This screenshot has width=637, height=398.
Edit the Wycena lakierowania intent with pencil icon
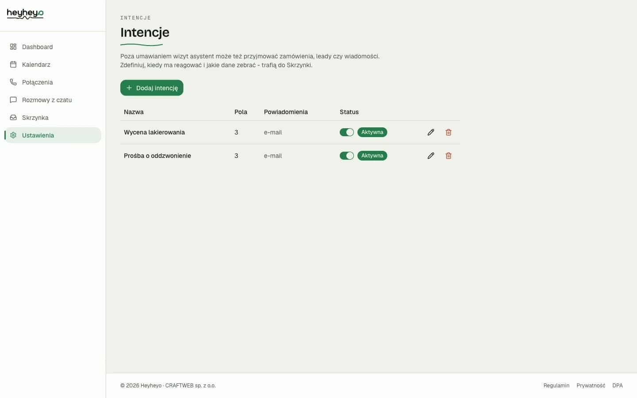point(431,132)
